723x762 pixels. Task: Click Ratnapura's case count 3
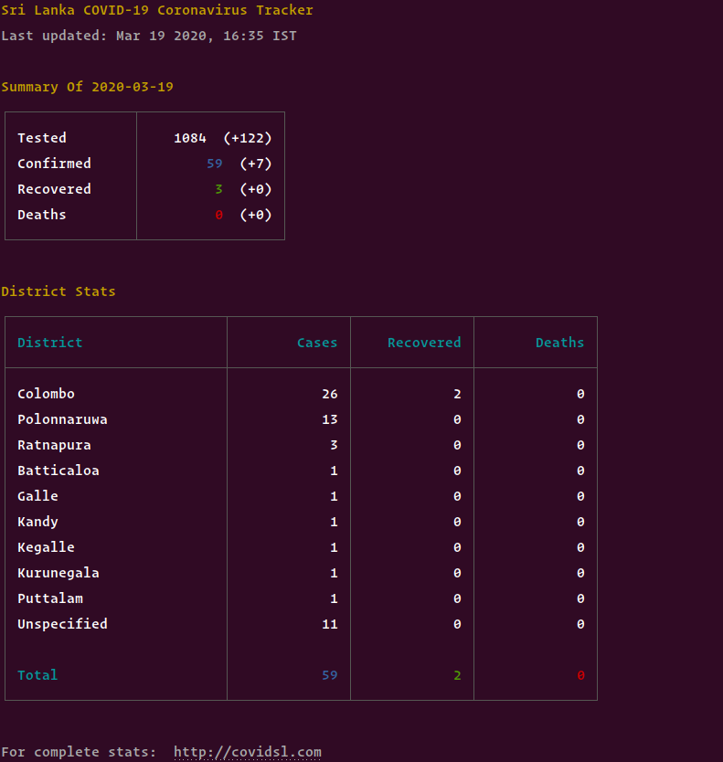pos(334,445)
